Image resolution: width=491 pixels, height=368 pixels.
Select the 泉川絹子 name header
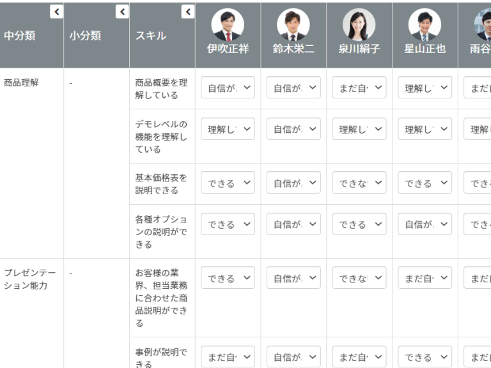pyautogui.click(x=359, y=49)
